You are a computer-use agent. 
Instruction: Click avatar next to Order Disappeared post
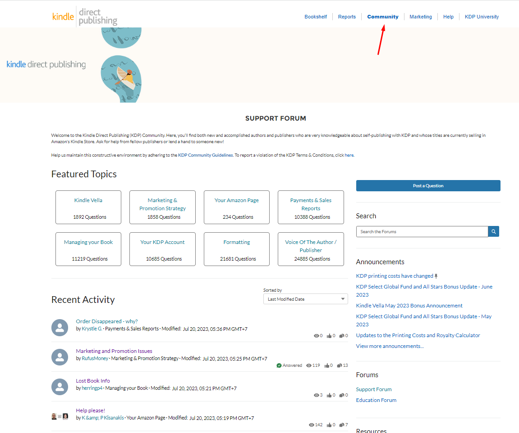pyautogui.click(x=60, y=328)
